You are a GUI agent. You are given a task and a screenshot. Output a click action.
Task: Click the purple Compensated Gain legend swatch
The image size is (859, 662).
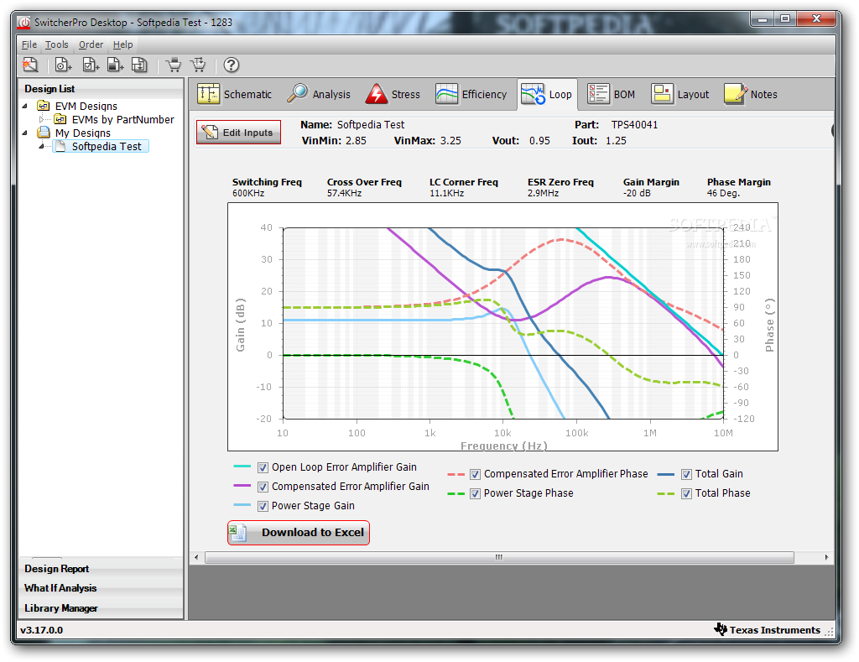coord(242,486)
